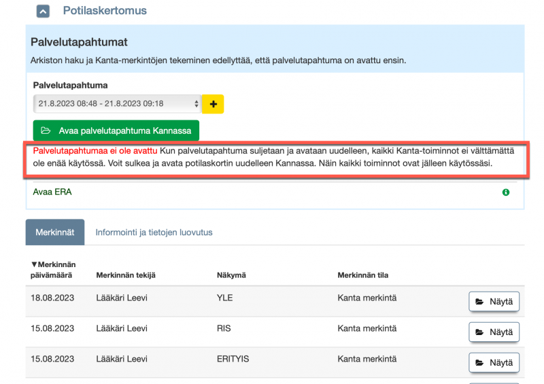544x384 pixels.
Task: Collapse the Potilaskertomus section chevron
Action: tap(42, 11)
